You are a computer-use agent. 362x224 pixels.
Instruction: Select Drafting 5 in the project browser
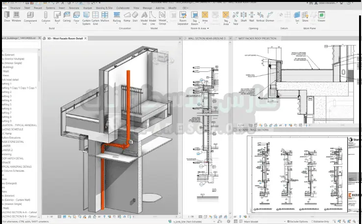pyautogui.click(x=7, y=105)
